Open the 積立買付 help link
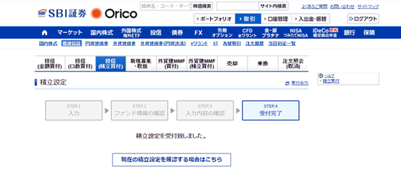The image size is (401, 174). tap(331, 81)
